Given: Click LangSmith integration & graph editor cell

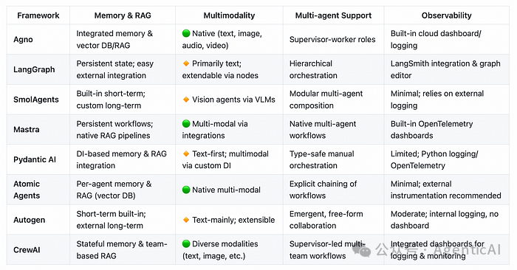Looking at the screenshot, I should 446,69.
